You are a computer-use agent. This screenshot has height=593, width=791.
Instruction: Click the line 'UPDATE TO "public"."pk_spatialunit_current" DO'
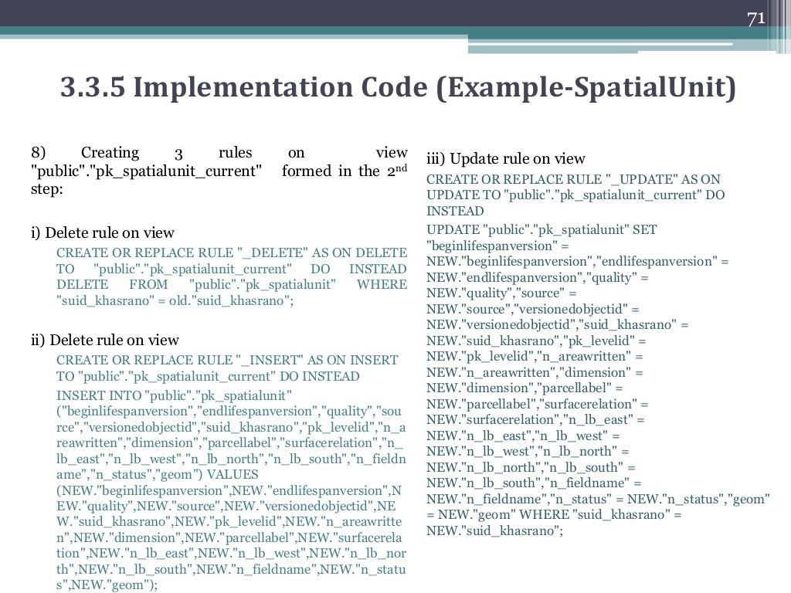pos(575,195)
